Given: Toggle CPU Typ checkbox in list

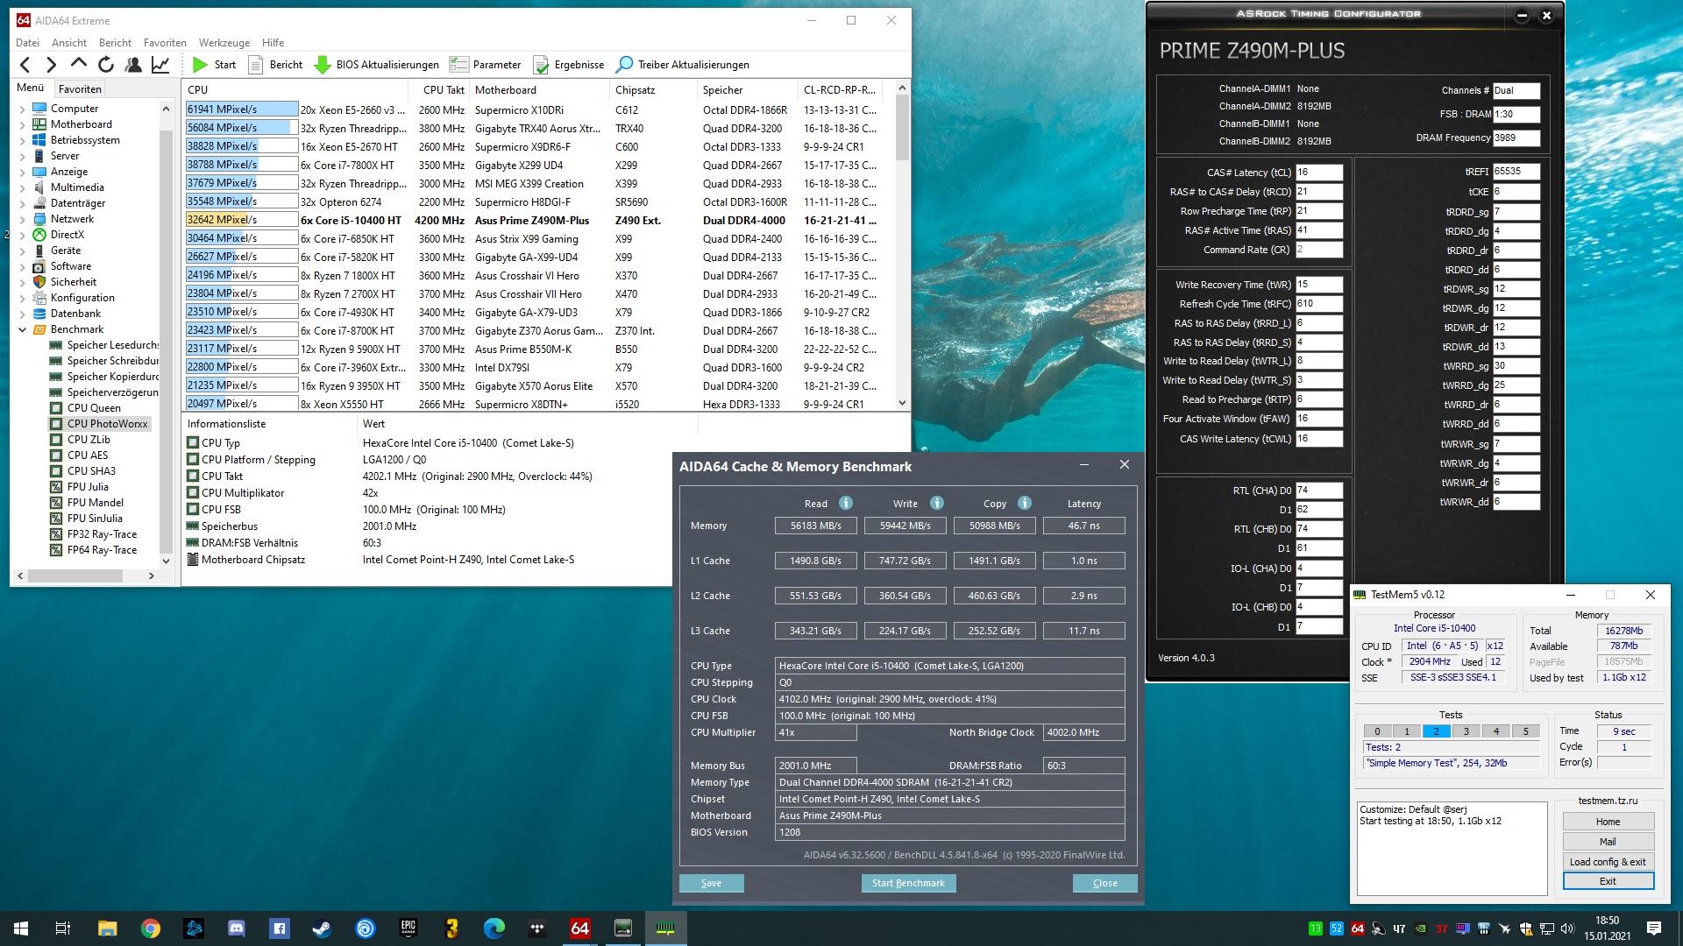Looking at the screenshot, I should point(193,443).
